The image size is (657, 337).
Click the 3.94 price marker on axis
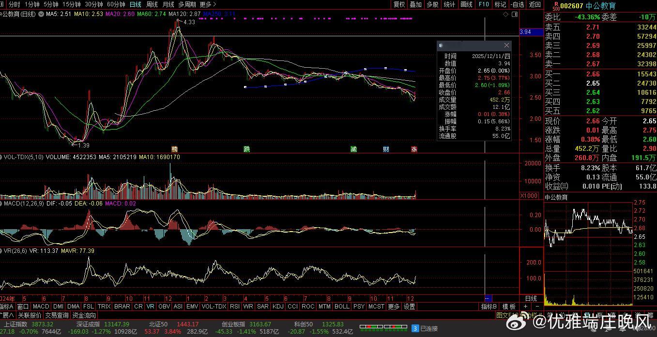[x=525, y=32]
